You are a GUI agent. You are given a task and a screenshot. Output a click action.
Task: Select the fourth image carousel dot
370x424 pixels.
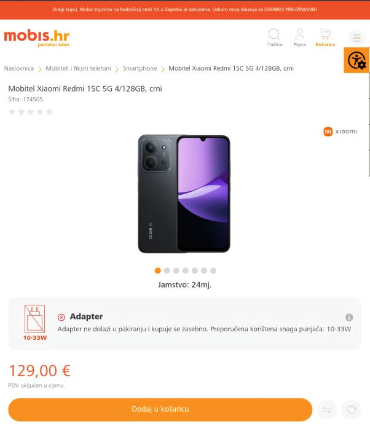[x=185, y=270]
